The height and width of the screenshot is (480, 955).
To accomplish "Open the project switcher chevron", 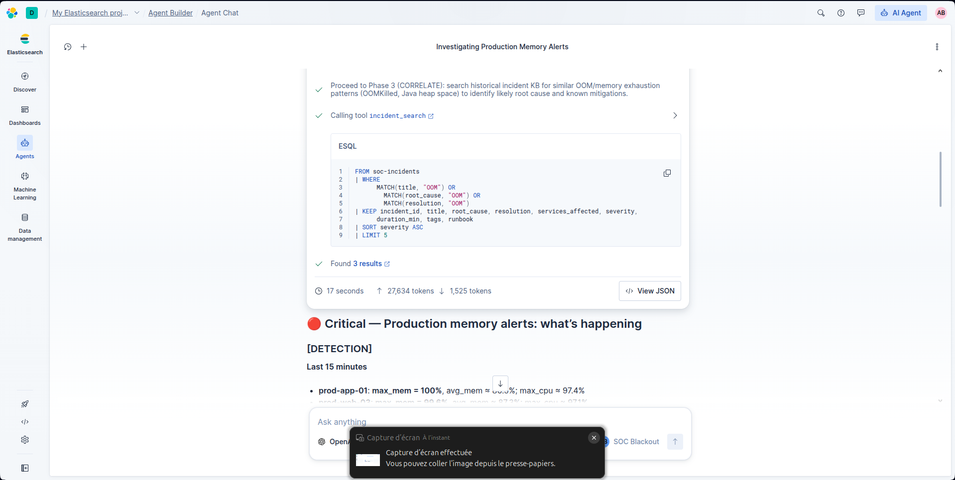I will [137, 13].
